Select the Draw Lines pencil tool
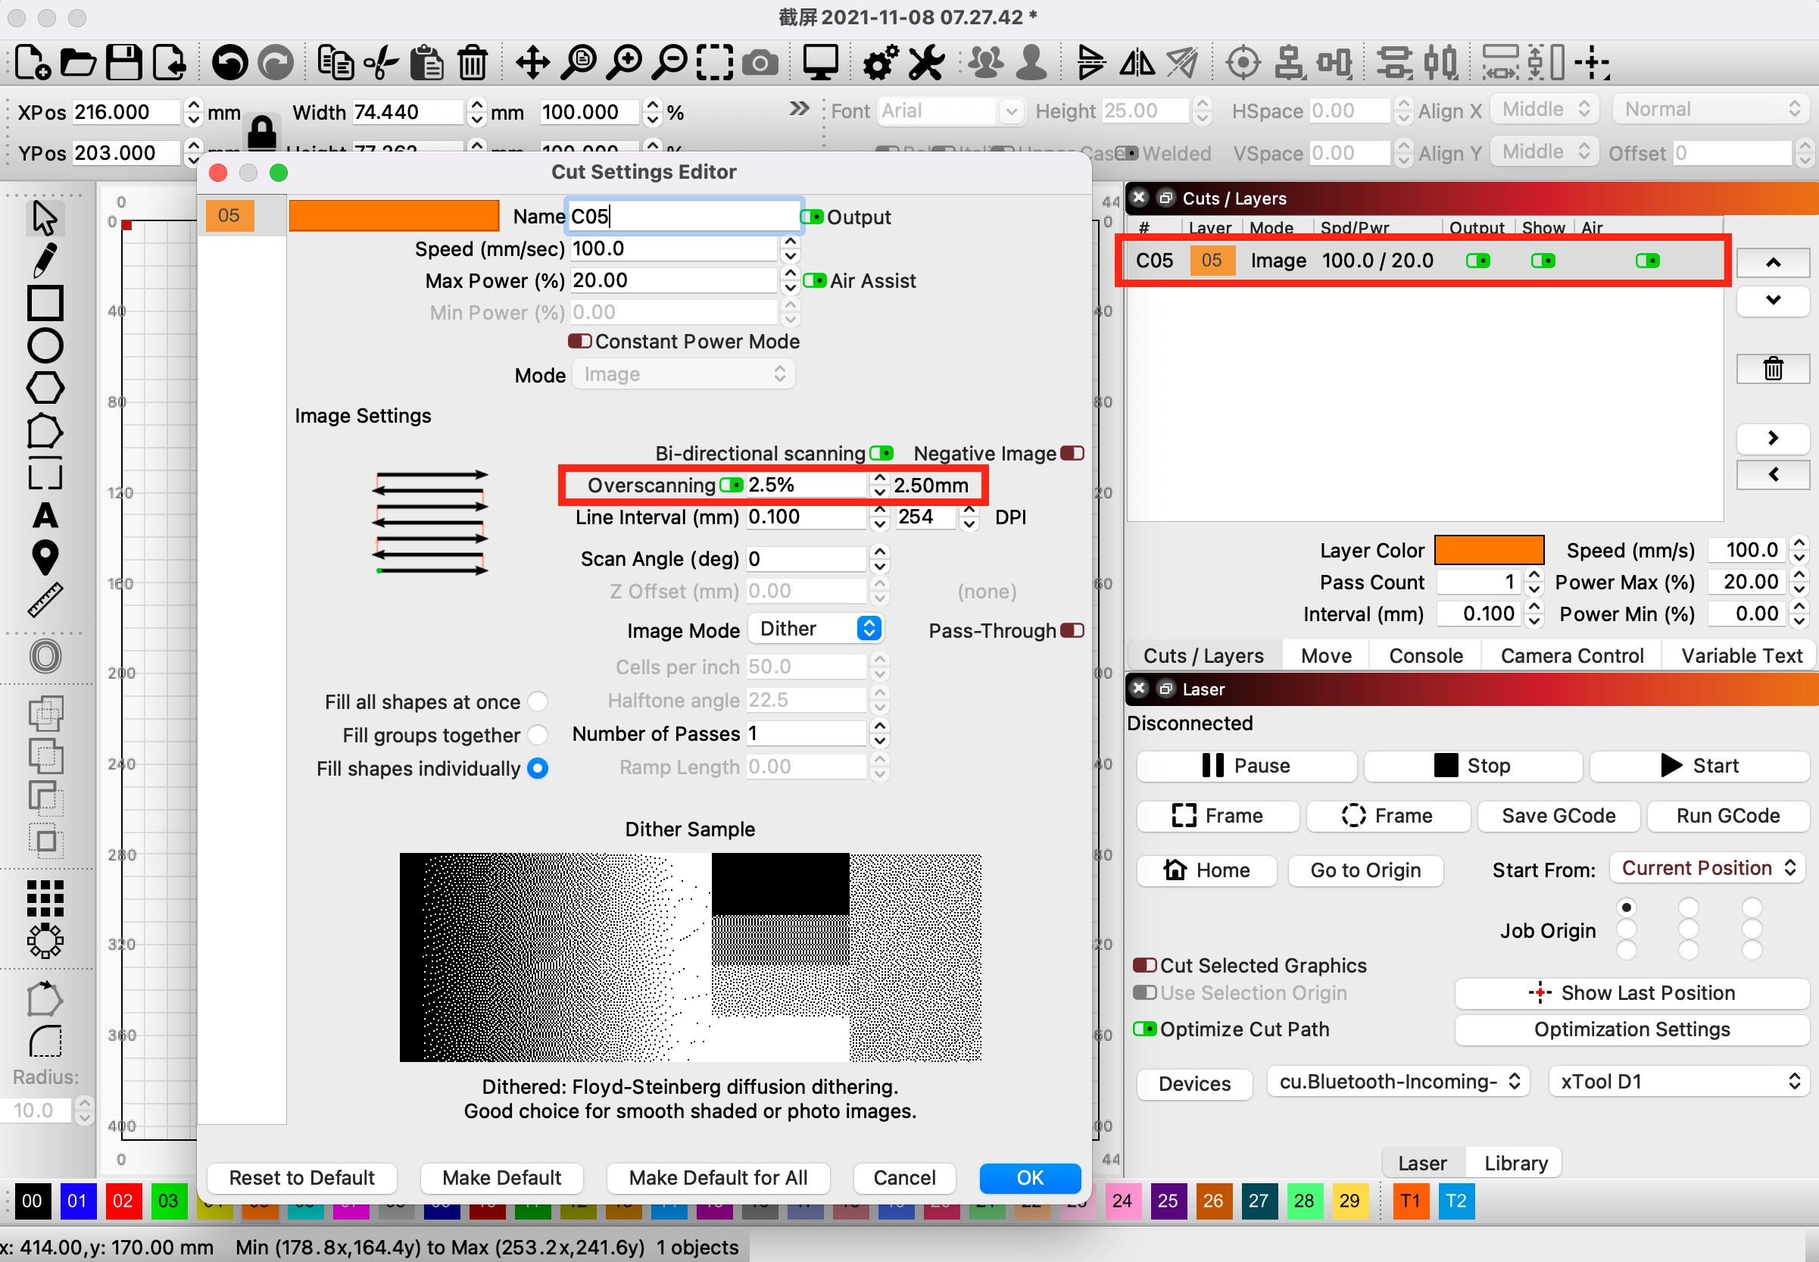The image size is (1819, 1262). point(44,261)
